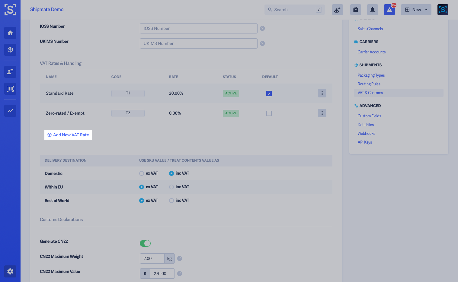Uncheck the Standard Rate default checkbox

(x=269, y=93)
